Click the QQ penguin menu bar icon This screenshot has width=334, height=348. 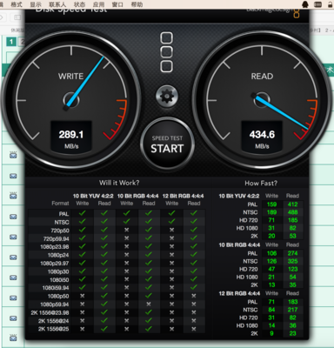click(305, 4)
